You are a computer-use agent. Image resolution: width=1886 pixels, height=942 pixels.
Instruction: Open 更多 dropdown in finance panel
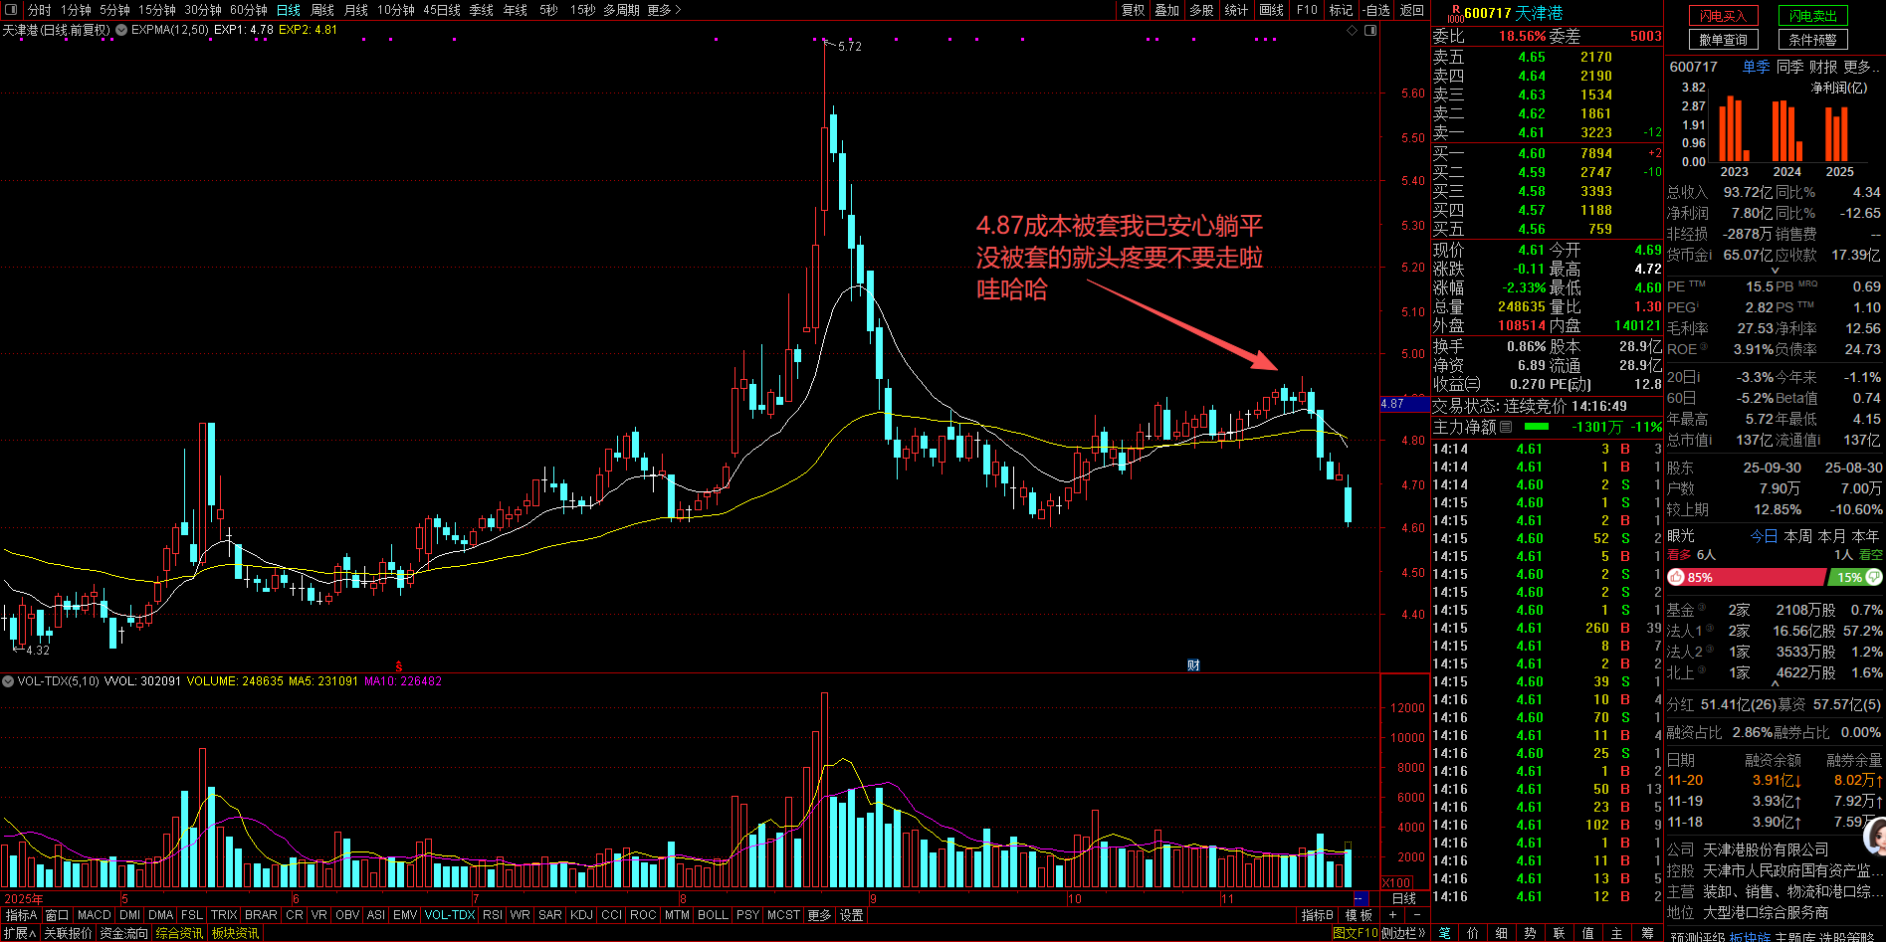1862,67
